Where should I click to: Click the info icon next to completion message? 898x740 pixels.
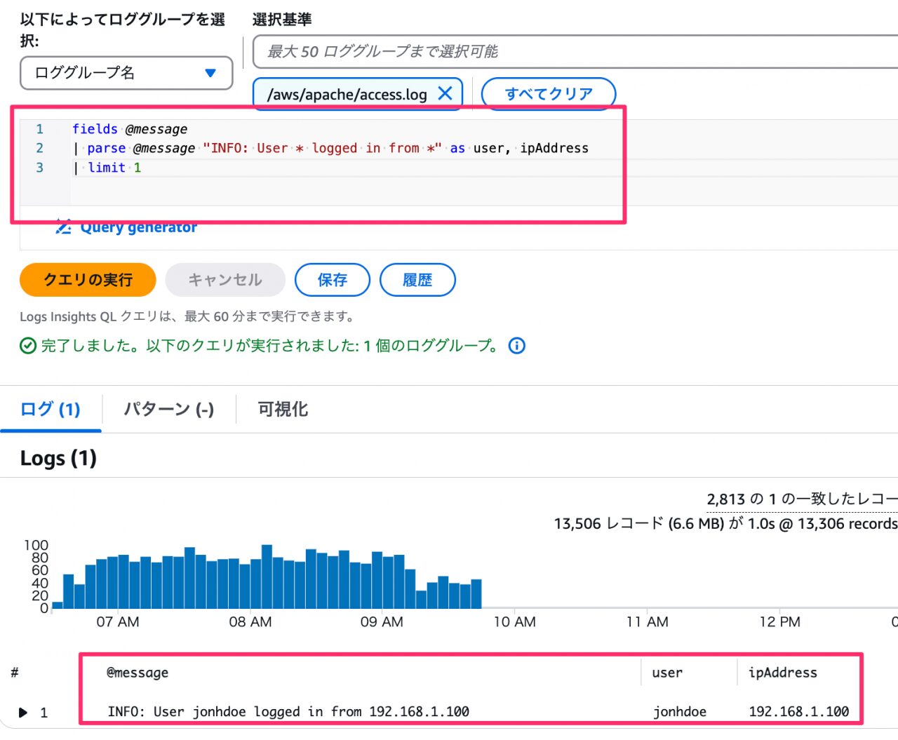(517, 346)
